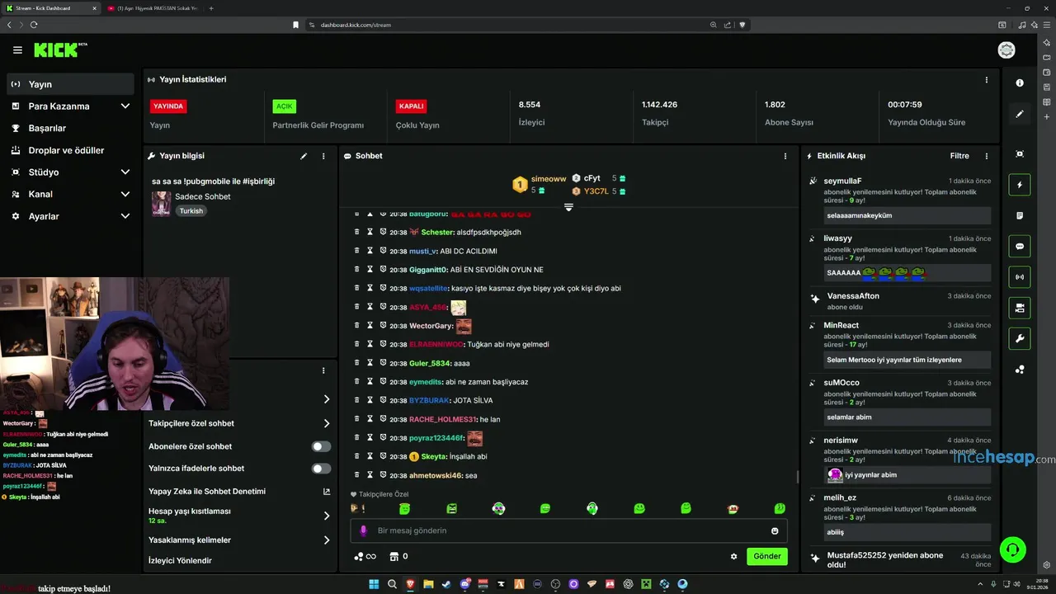This screenshot has height=594, width=1056.
Task: Focus the Bir mesaj gönderin input
Action: coord(568,530)
